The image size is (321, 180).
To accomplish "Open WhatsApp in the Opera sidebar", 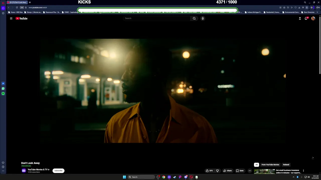I will 3,88.
